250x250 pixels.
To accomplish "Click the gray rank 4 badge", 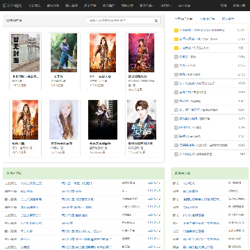I will [x=176, y=57].
